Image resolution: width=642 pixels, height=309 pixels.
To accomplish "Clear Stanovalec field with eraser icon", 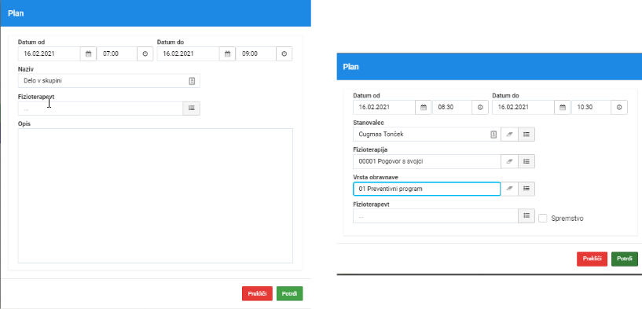I will (x=510, y=134).
